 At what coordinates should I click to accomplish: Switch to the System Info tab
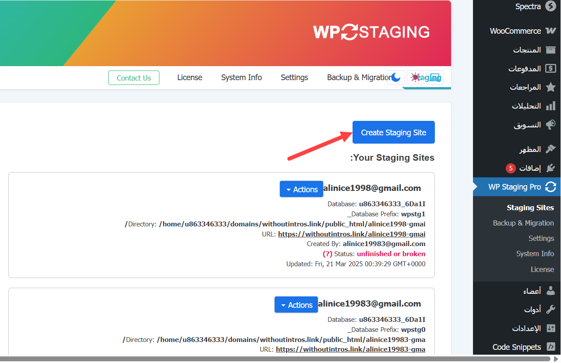tap(241, 78)
